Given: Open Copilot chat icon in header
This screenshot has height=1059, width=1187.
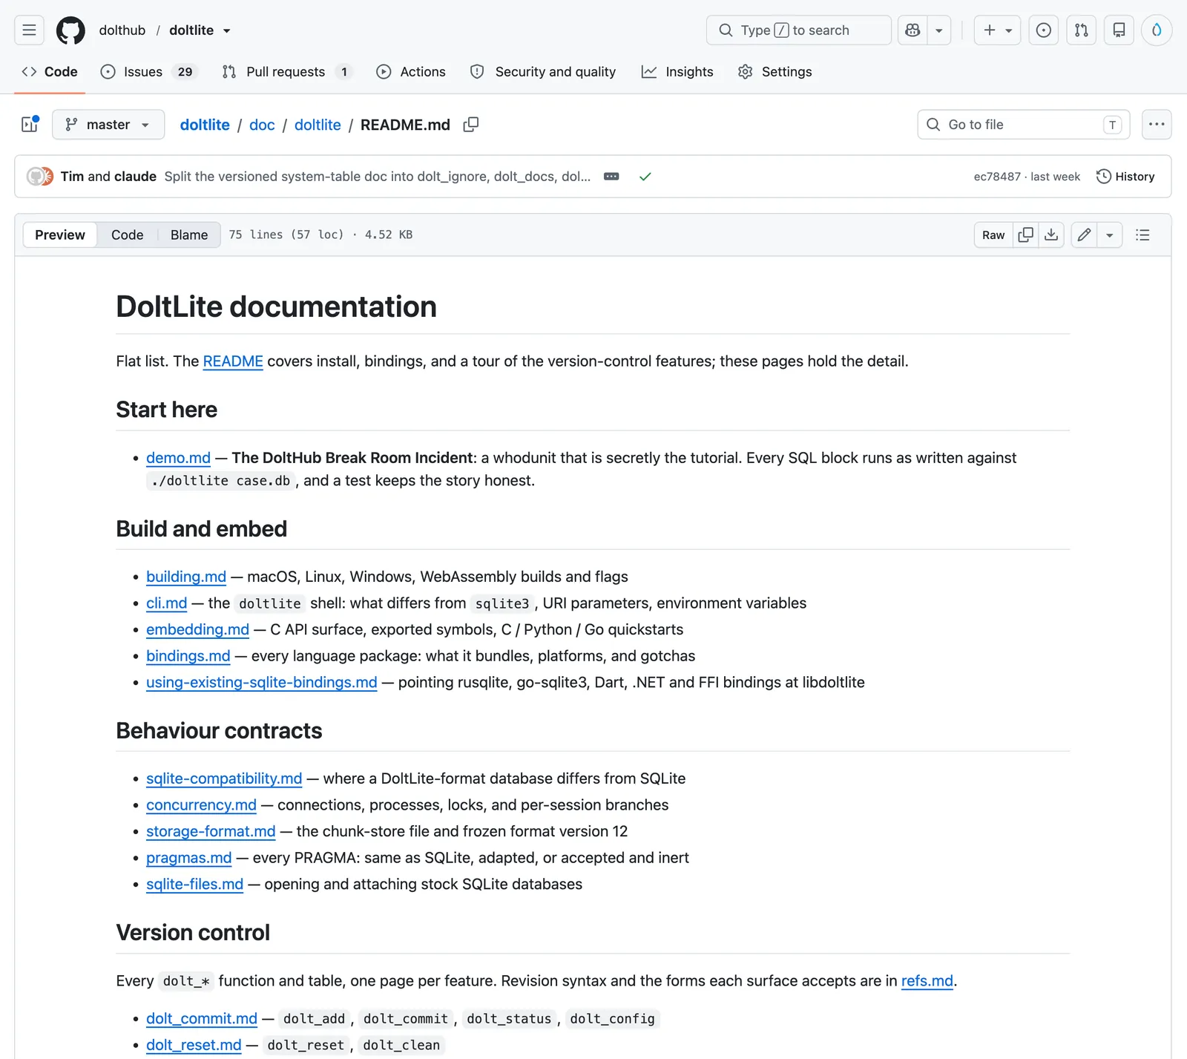Looking at the screenshot, I should pos(913,30).
